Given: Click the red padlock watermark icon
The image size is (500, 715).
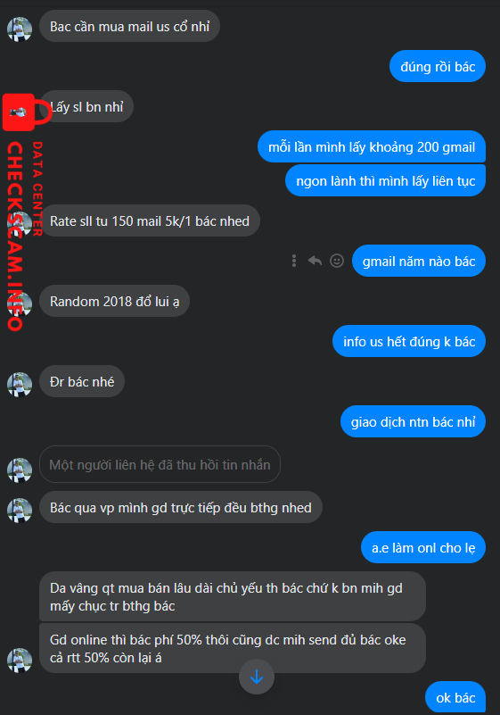Looking at the screenshot, I should pyautogui.click(x=27, y=112).
